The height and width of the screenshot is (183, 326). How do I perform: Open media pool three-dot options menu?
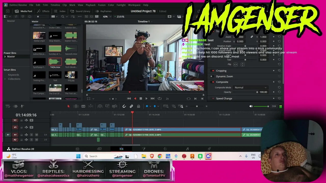tap(79, 17)
